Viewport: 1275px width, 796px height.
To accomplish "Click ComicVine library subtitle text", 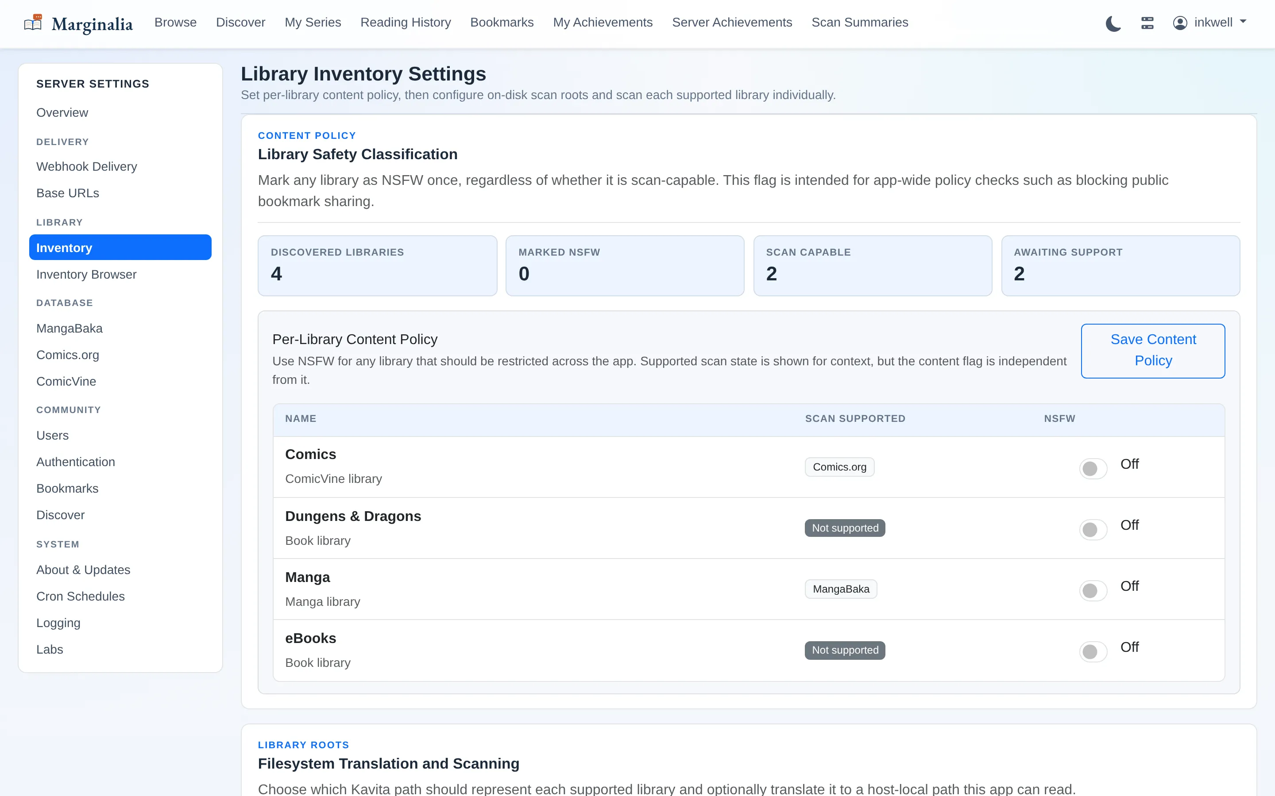I will pyautogui.click(x=333, y=478).
